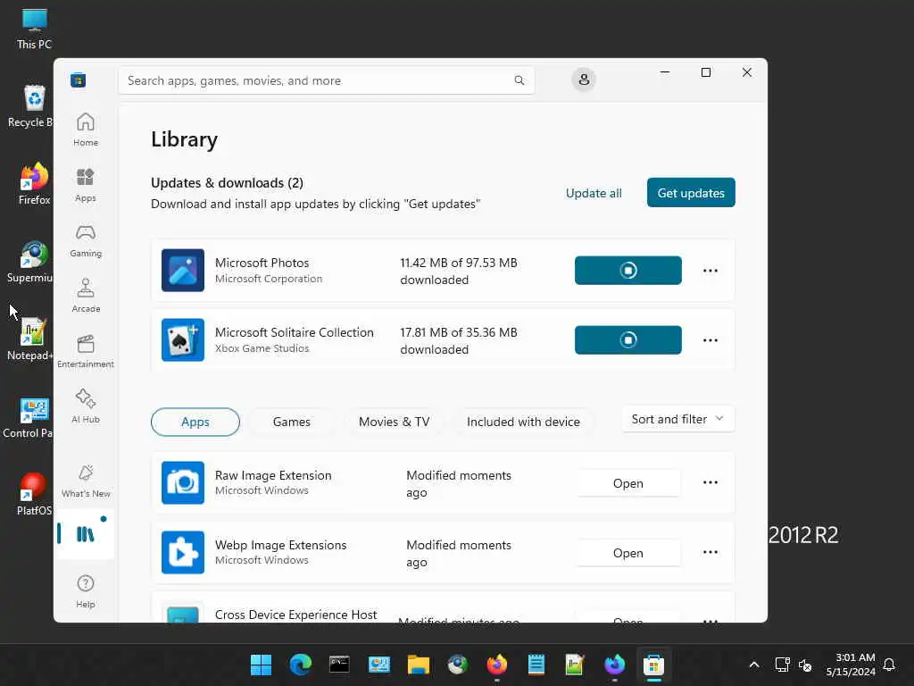Select the Movies & TV filter tab
This screenshot has width=914, height=686.
click(394, 422)
